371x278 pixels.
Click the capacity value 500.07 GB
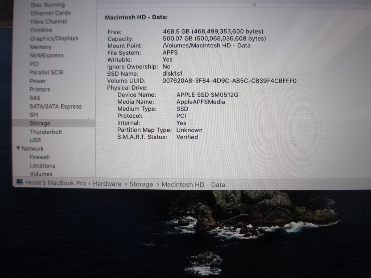pyautogui.click(x=214, y=38)
